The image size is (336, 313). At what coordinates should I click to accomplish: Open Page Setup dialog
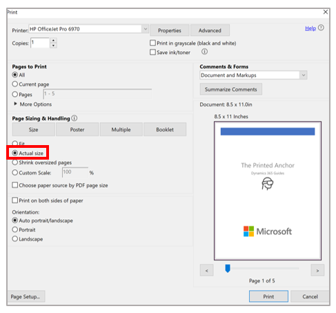[x=26, y=296]
